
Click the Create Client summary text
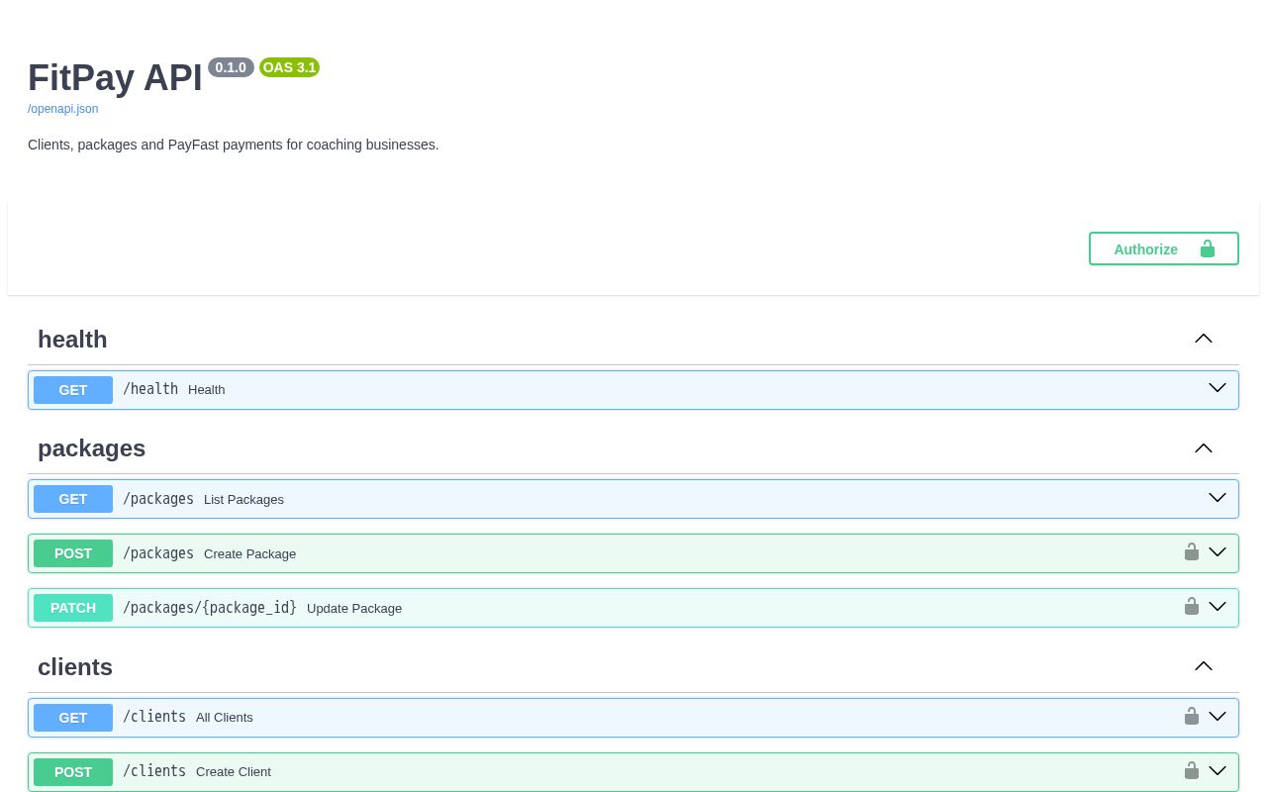pyautogui.click(x=234, y=772)
